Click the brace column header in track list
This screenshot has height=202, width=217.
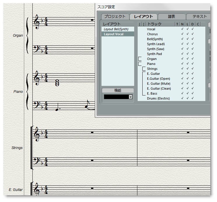139,24
